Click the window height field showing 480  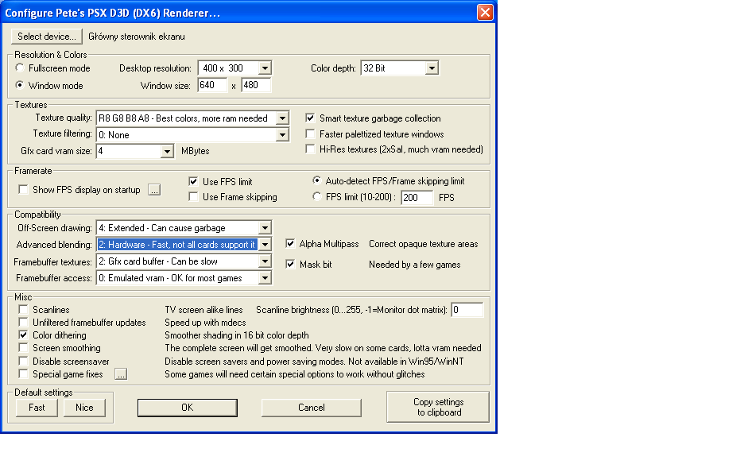pyautogui.click(x=256, y=85)
